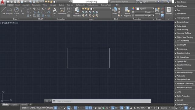Image resolution: width=195 pixels, height=110 pixels.
Task: Add a new layout with plus button
Action: 31,104
